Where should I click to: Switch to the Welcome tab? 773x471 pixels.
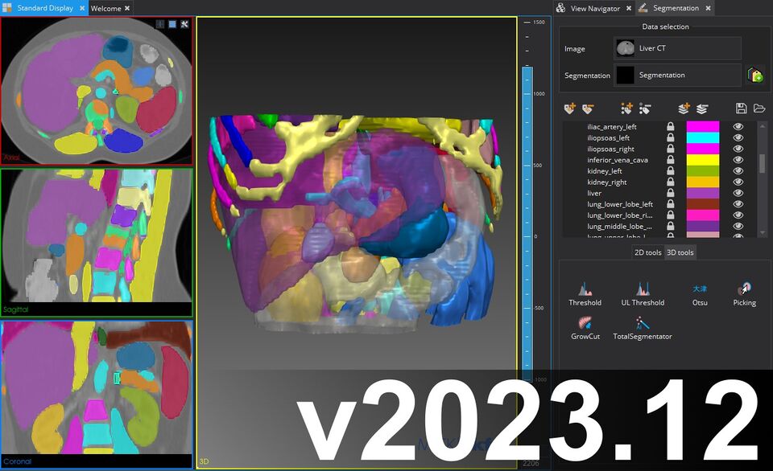click(x=105, y=8)
